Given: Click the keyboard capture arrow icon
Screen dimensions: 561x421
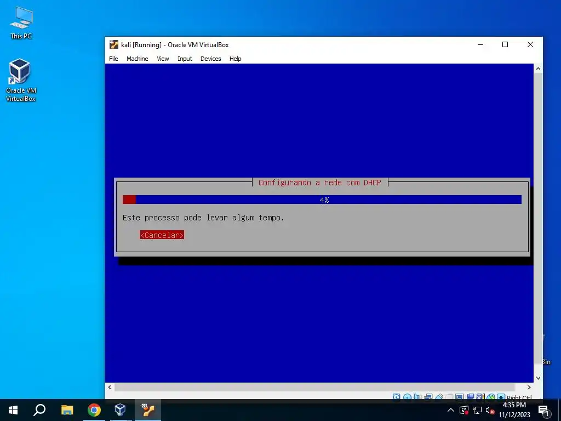Looking at the screenshot, I should pos(501,397).
